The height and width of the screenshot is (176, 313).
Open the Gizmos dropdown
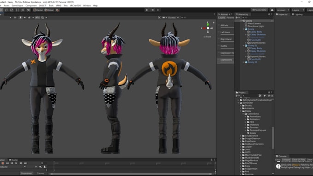click(173, 17)
